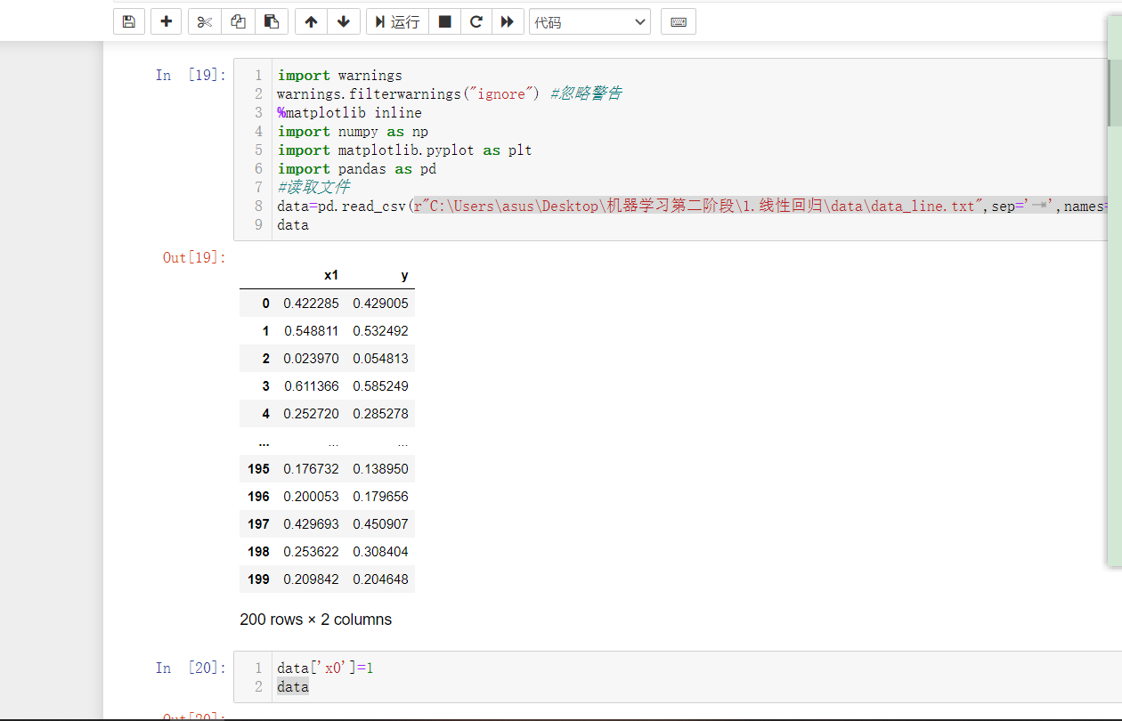Click the table value 0.611366
1122x721 pixels.
click(x=311, y=386)
